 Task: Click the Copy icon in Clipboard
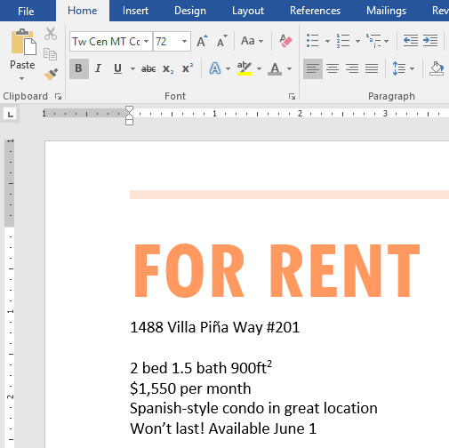[50, 54]
